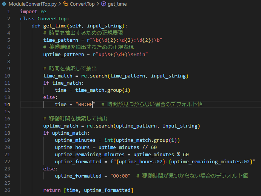The image size is (261, 196).
Task: Click 'time_match.group(1)' on line 12
Action: point(103,90)
